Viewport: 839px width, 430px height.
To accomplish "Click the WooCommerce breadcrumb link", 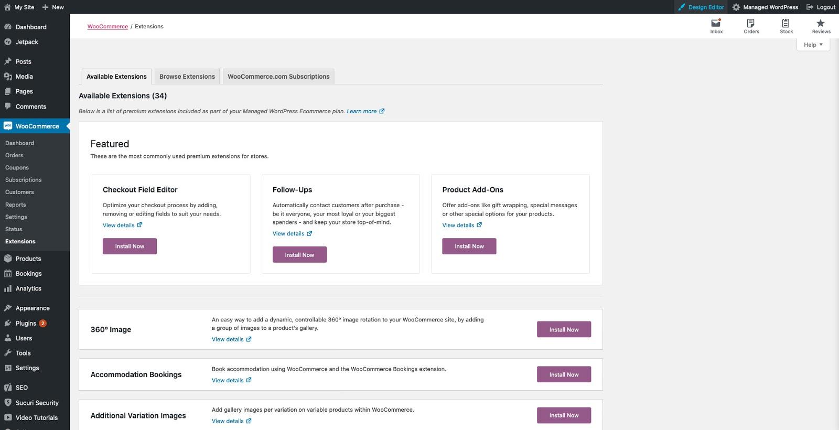I will pyautogui.click(x=107, y=26).
